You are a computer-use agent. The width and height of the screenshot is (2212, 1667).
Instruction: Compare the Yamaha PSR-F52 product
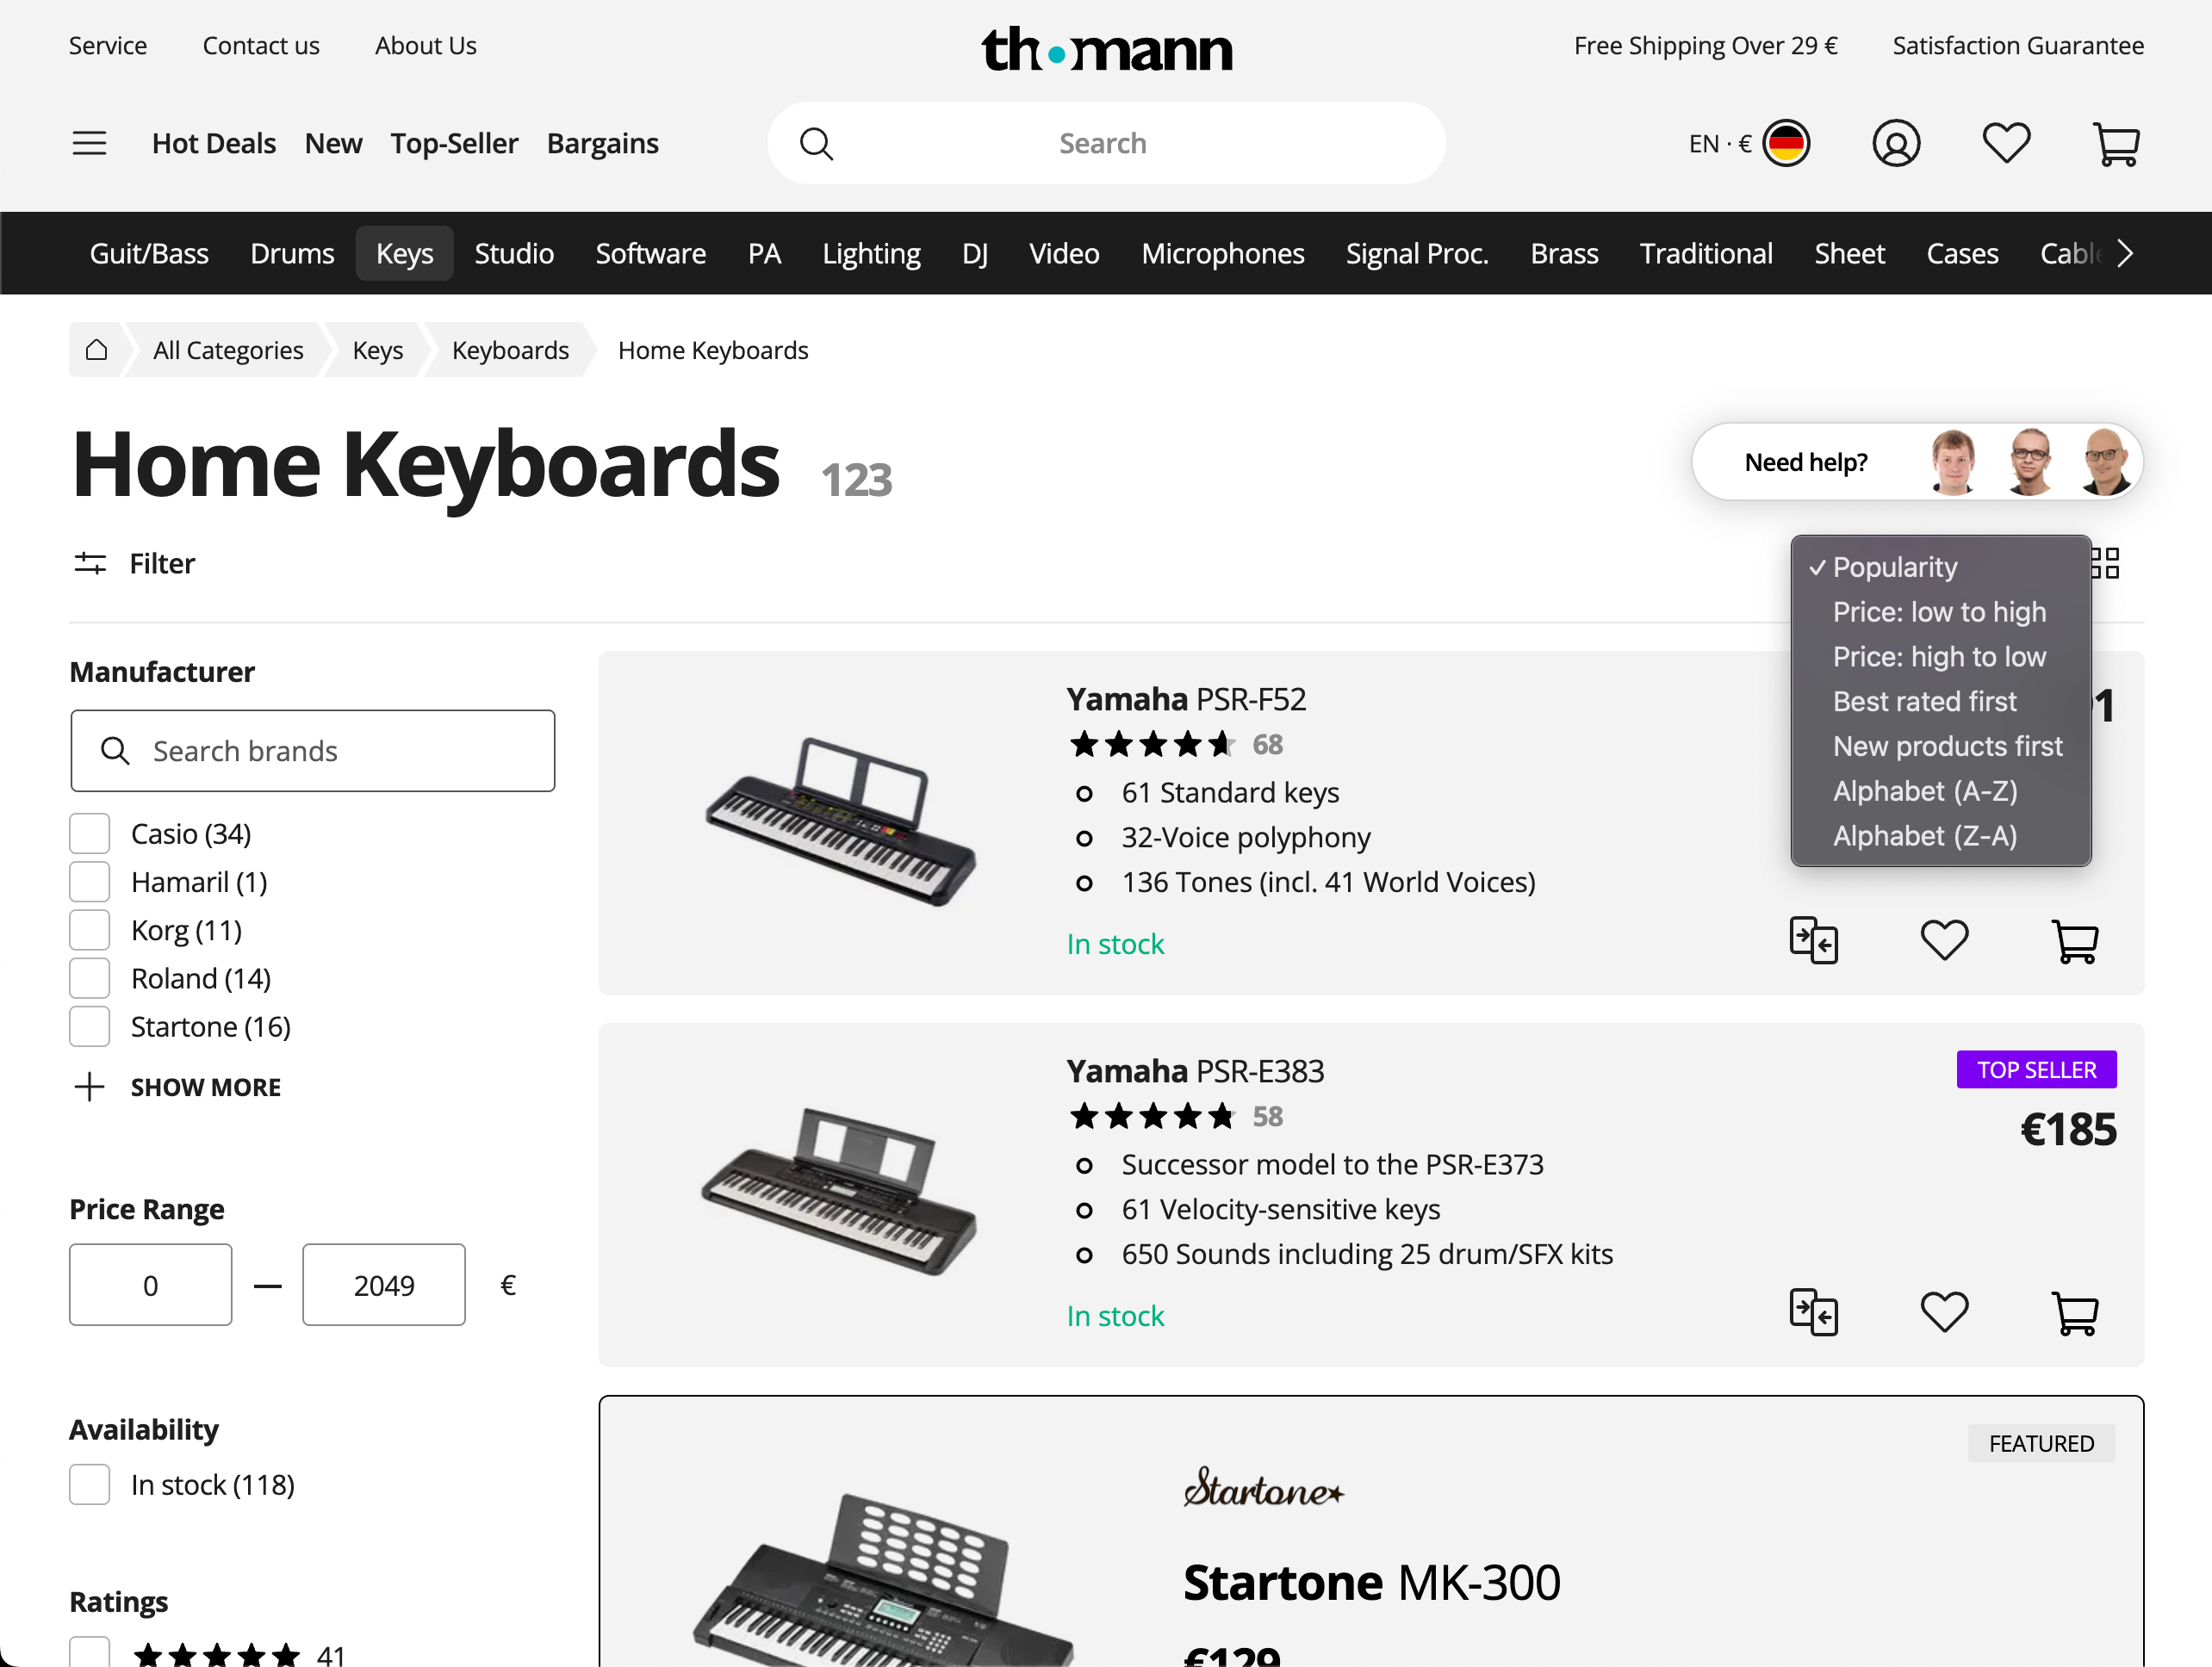coord(1812,940)
